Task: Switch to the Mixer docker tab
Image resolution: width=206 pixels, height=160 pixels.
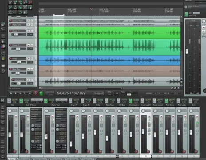Action: click(12, 159)
